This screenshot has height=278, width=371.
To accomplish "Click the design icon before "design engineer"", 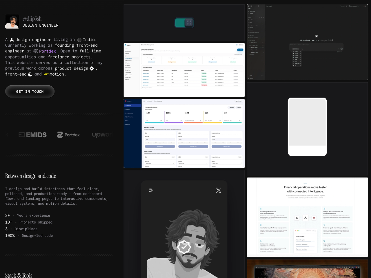I will 12,40.
